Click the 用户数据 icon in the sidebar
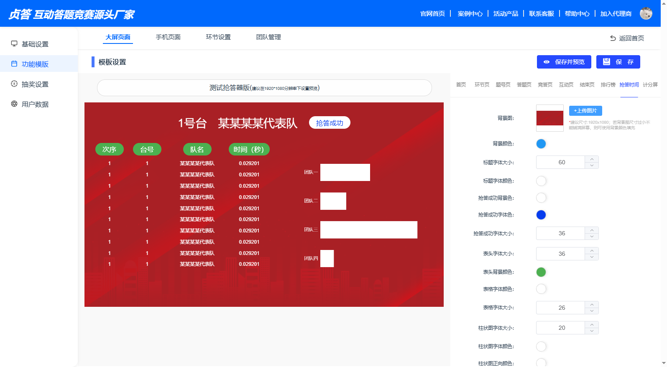 tap(14, 104)
